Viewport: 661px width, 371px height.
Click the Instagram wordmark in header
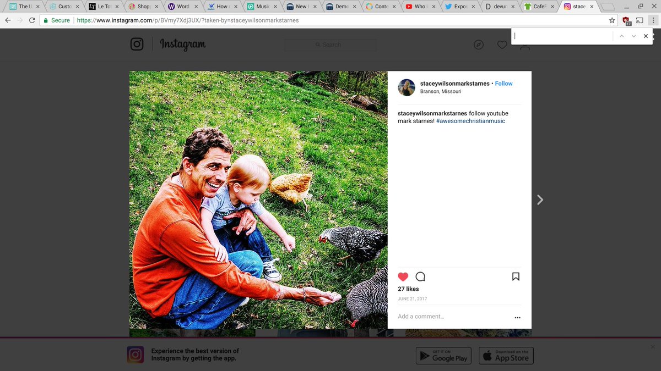[x=183, y=45]
